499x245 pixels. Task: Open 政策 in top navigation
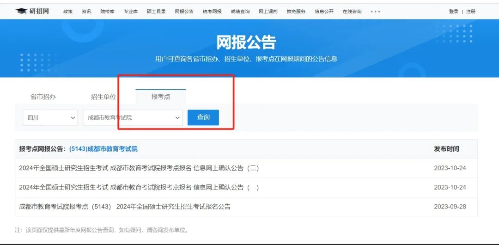click(68, 12)
